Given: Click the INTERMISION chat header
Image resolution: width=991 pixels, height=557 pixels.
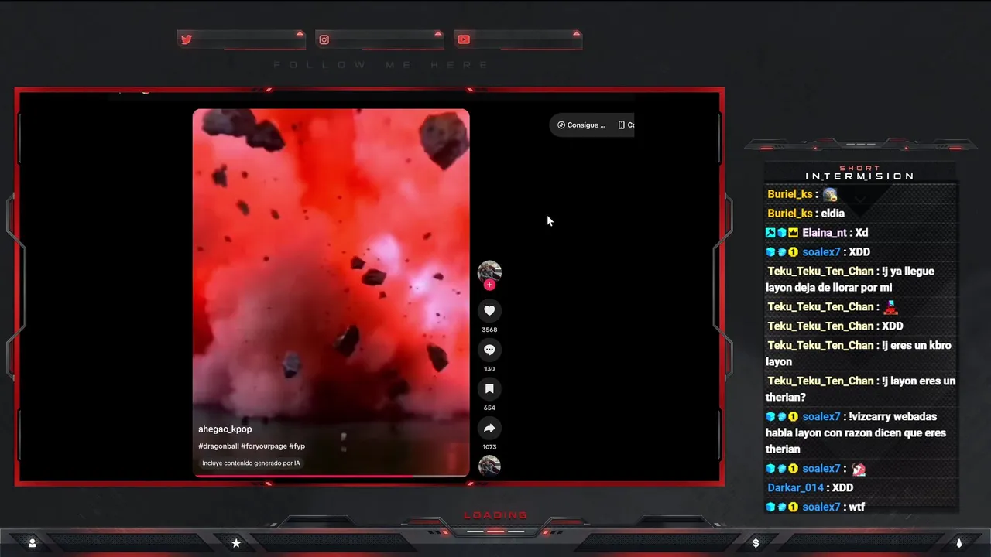Looking at the screenshot, I should tap(859, 176).
